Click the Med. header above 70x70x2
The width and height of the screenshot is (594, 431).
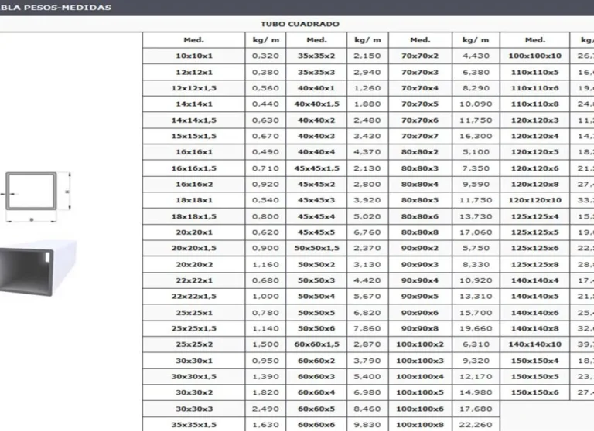[420, 39]
